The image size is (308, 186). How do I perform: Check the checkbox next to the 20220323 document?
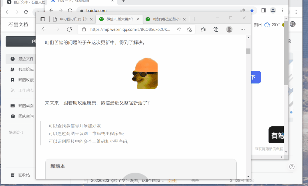click(85, 181)
